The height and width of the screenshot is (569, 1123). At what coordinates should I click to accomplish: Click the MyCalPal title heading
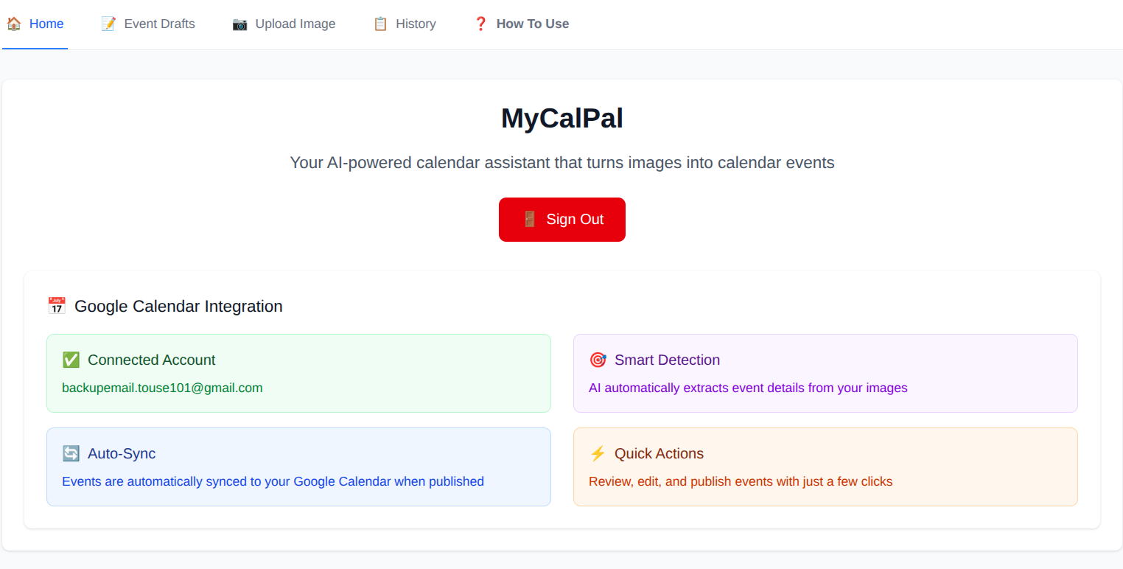pyautogui.click(x=561, y=117)
